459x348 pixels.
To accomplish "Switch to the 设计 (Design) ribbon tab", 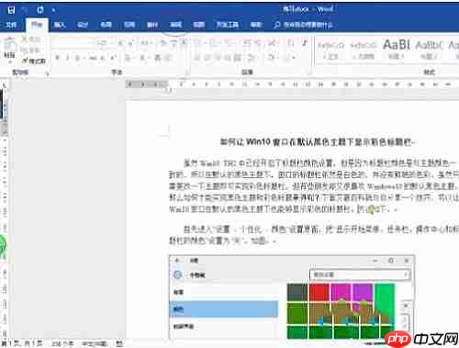I will pos(83,25).
